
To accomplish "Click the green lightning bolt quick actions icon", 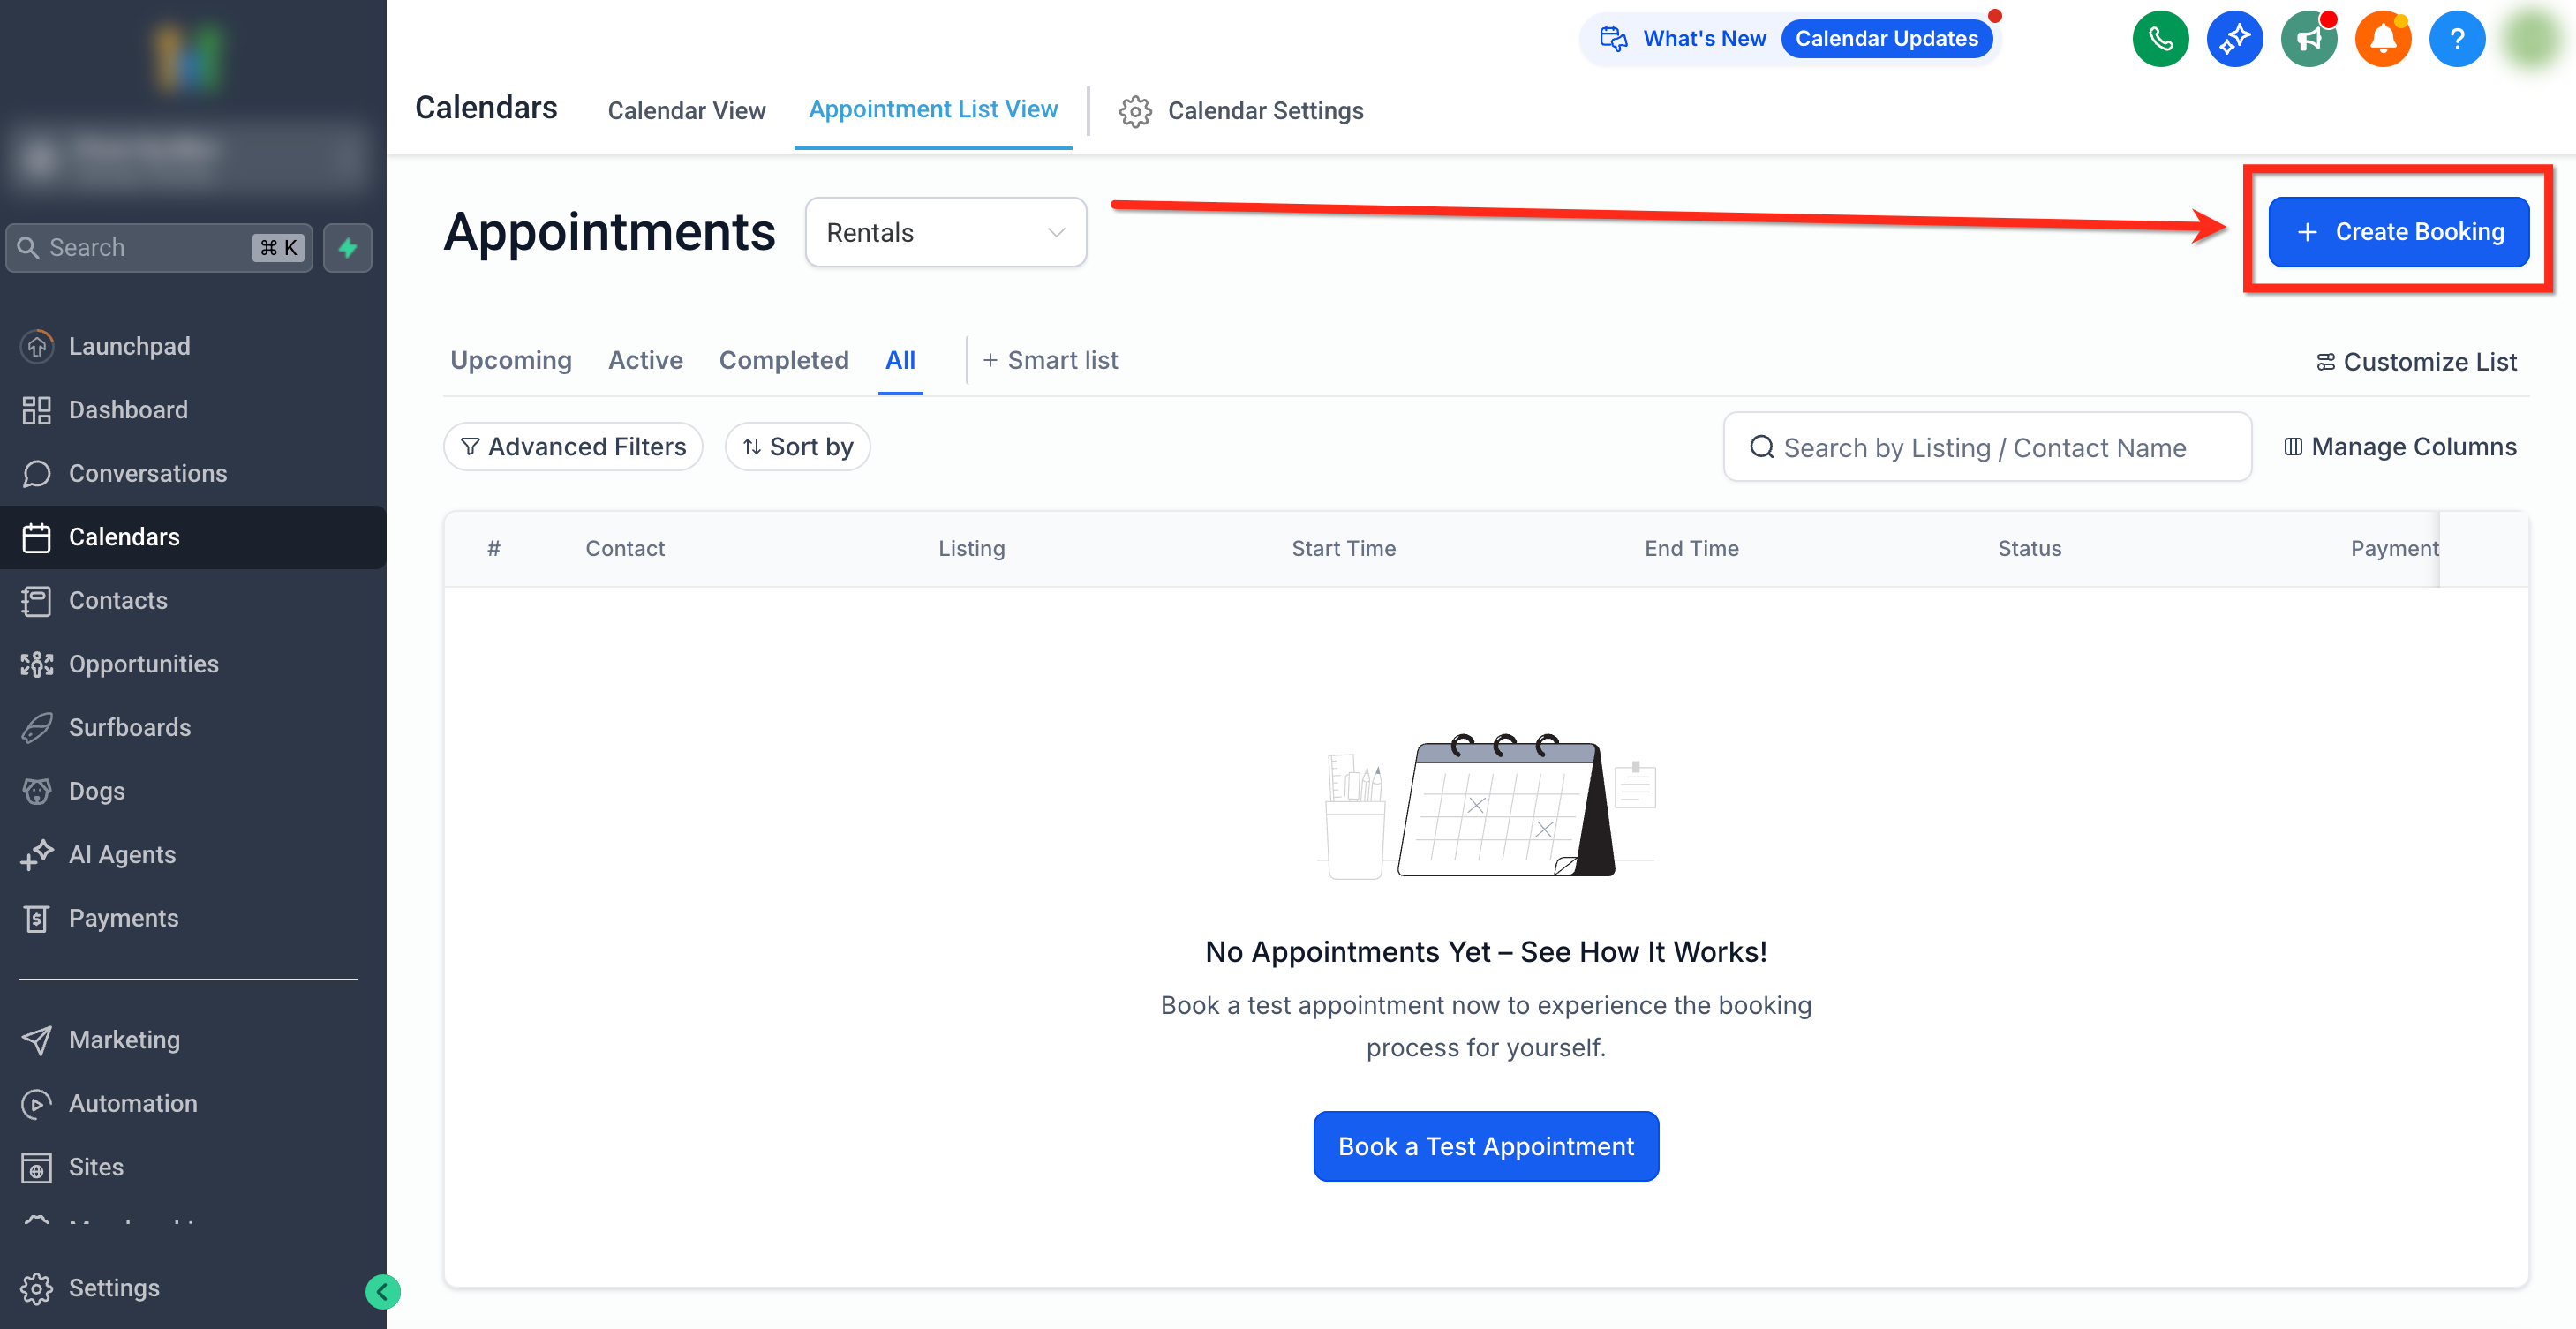I will tap(348, 247).
